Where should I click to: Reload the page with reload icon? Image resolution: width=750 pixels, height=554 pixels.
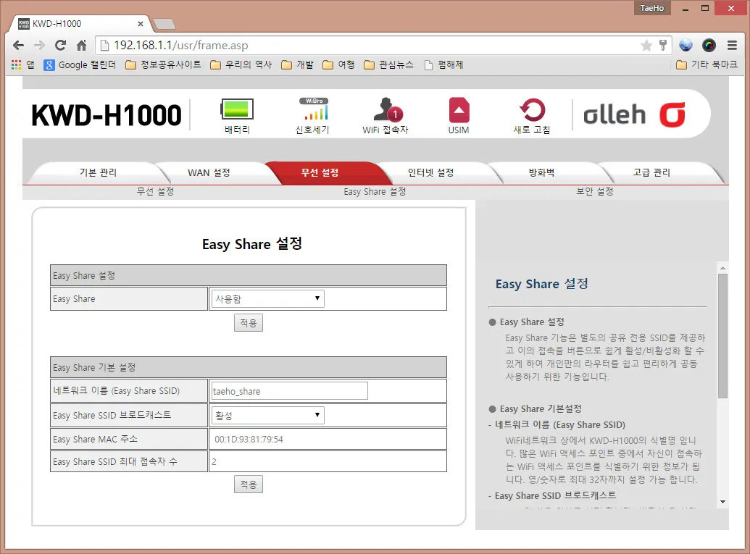[x=60, y=46]
